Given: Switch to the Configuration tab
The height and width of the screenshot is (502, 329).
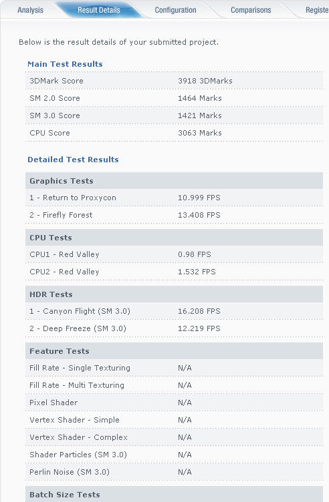Looking at the screenshot, I should (175, 10).
